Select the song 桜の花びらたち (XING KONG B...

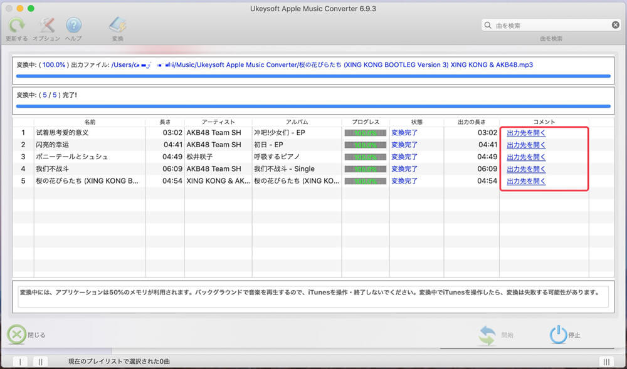tap(87, 180)
